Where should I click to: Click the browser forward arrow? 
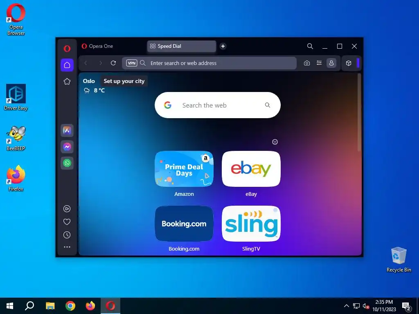click(101, 63)
